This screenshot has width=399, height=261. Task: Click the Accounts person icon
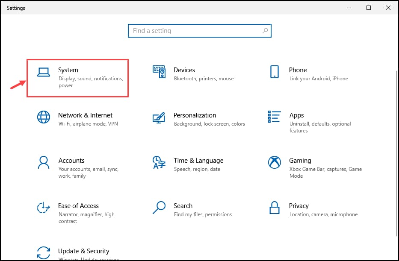43,162
